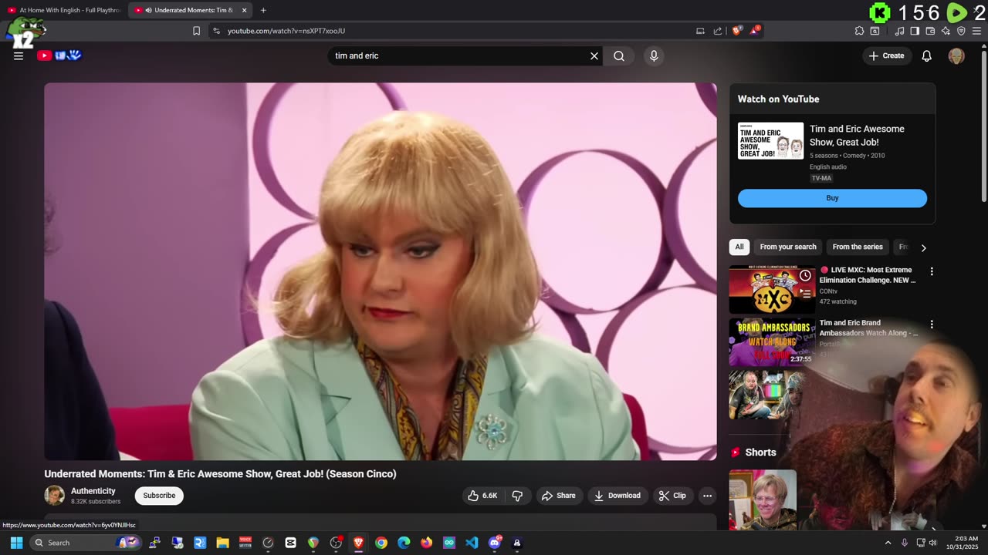Show hidden system tray icons
This screenshot has width=988, height=555.
coord(888,543)
